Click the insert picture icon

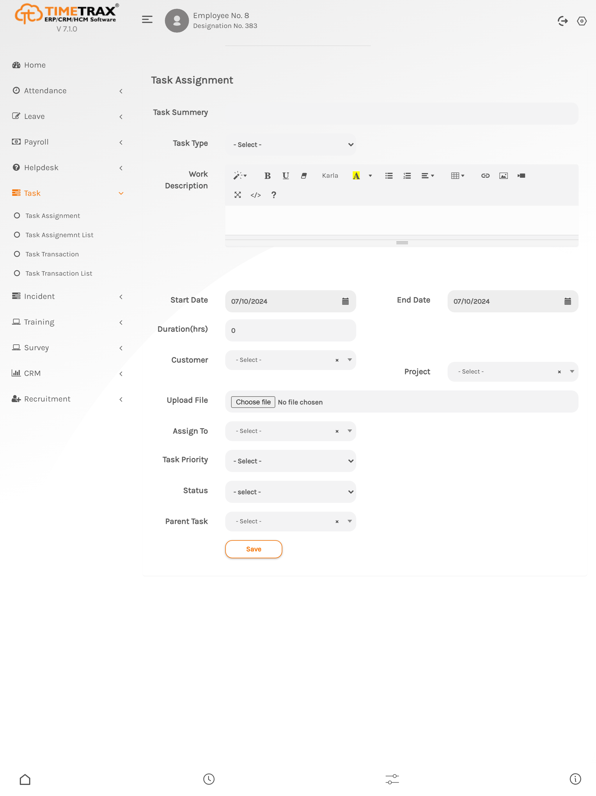click(504, 176)
